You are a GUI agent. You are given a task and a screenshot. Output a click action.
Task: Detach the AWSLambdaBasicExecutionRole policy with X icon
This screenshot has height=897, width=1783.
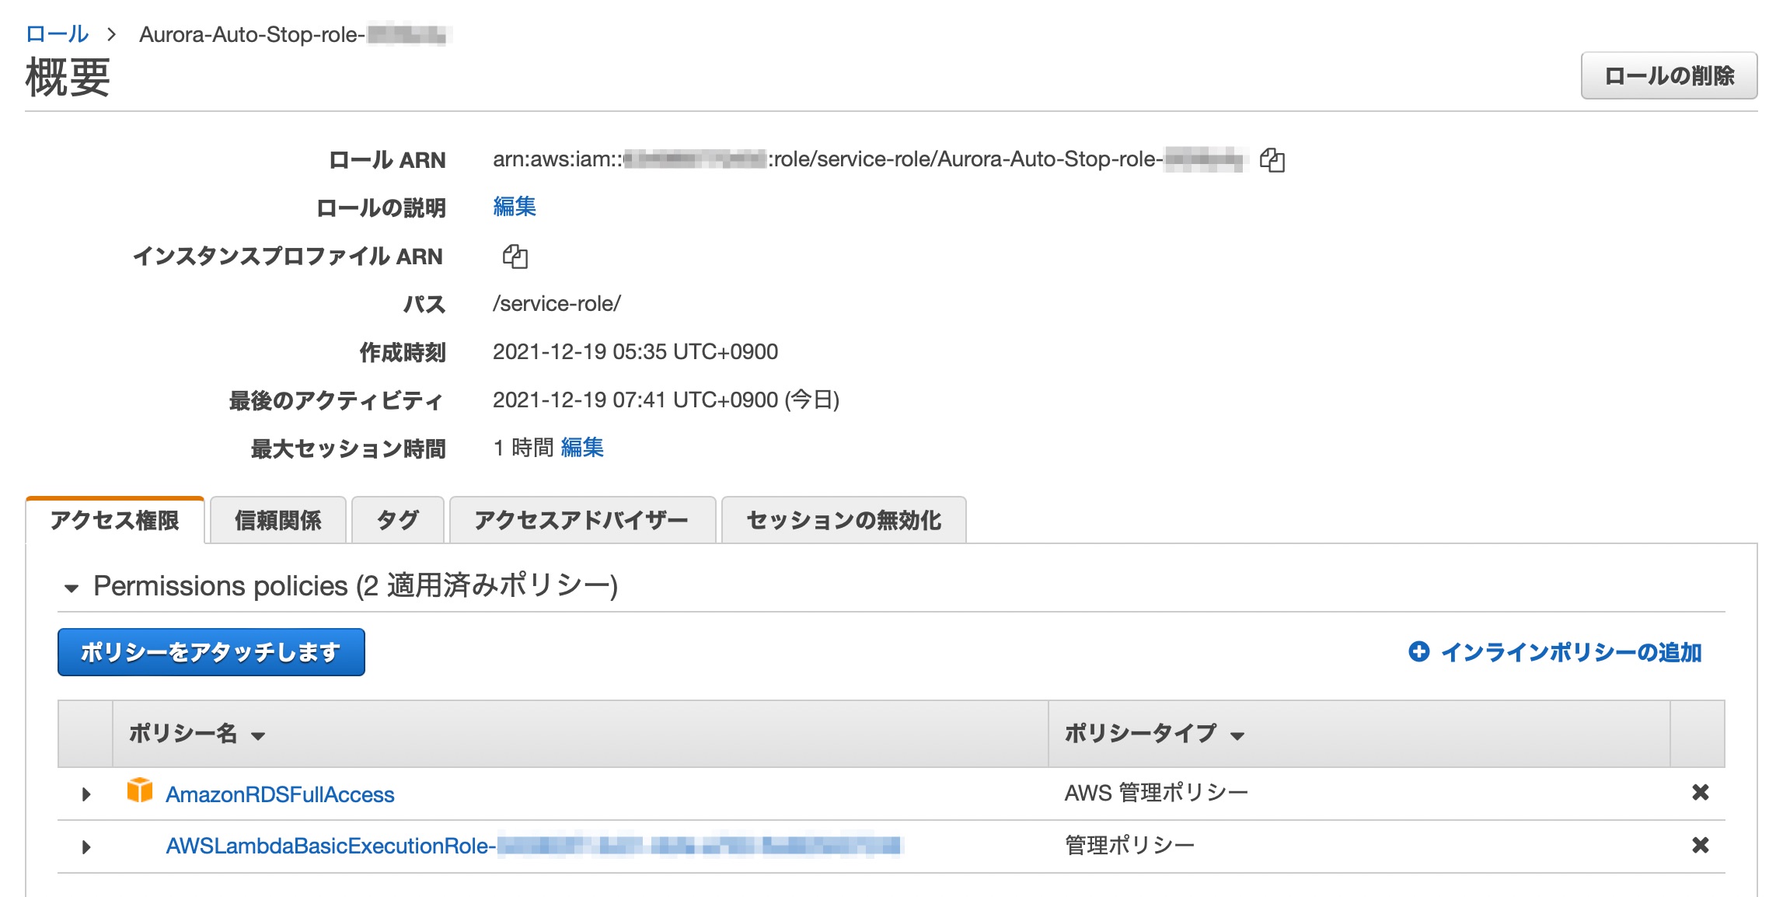1700,846
